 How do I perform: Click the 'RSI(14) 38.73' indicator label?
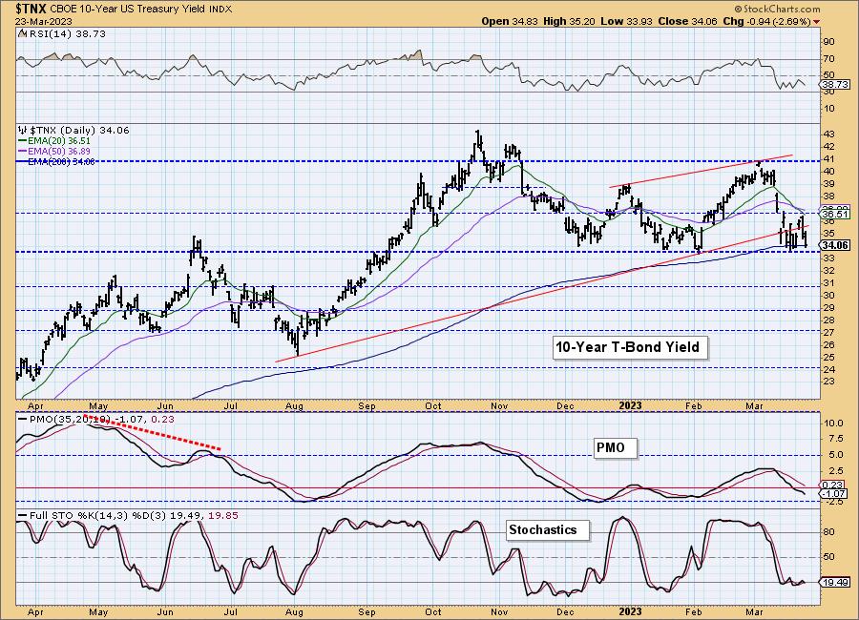pyautogui.click(x=66, y=34)
